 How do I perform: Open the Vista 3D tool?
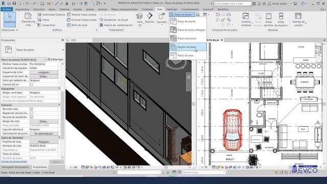pyautogui.click(x=139, y=19)
